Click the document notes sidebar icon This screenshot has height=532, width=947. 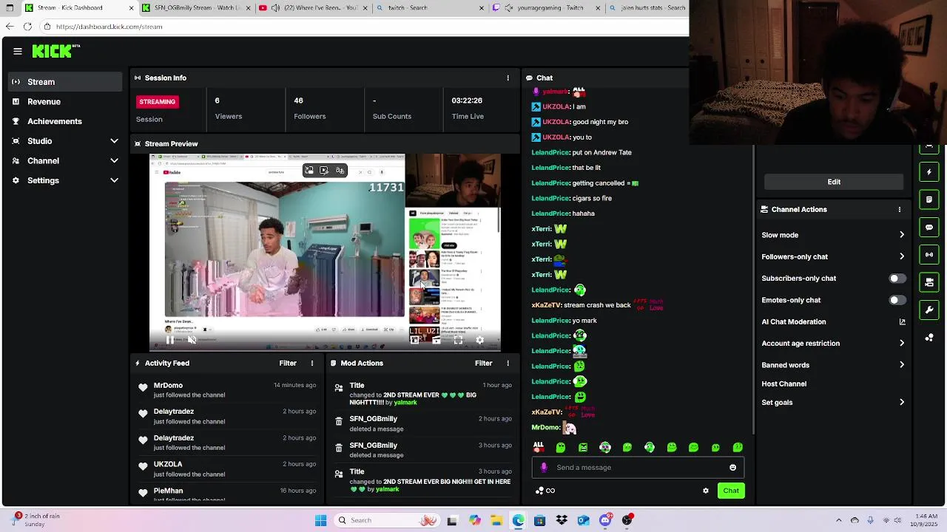(x=929, y=199)
